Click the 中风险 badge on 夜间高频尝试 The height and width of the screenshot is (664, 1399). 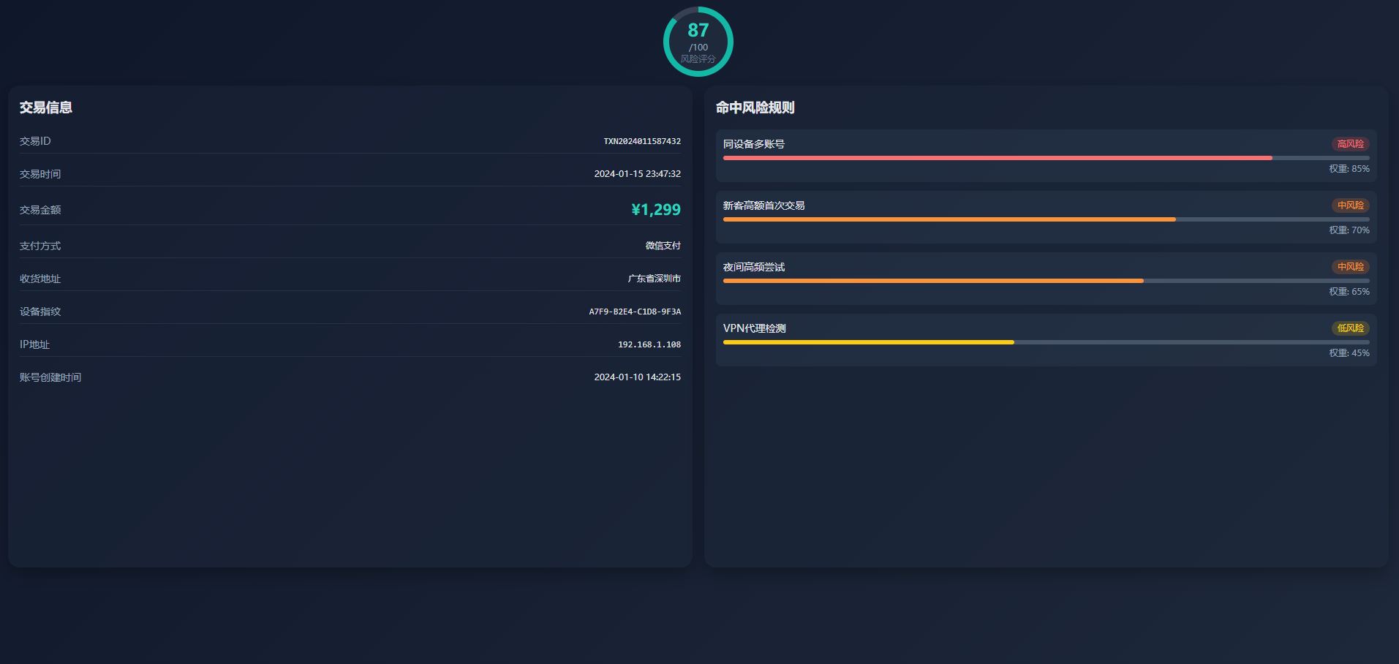tap(1350, 267)
